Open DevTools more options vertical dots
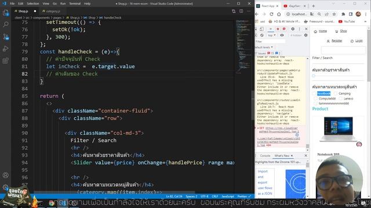The height and width of the screenshot is (208, 371). point(299,29)
